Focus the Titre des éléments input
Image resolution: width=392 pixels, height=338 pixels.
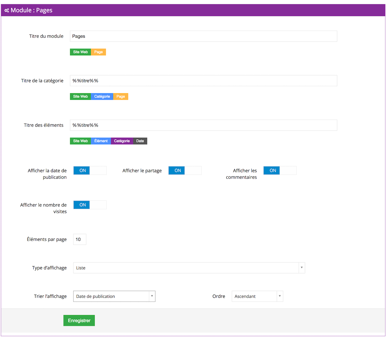[x=203, y=125]
